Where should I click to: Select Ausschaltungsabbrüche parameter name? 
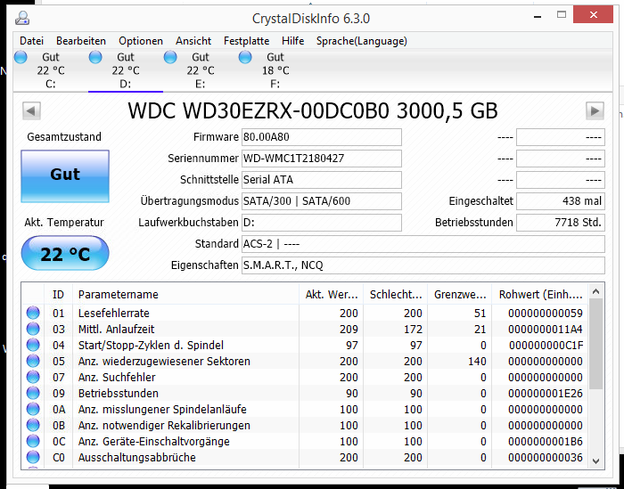tap(137, 457)
